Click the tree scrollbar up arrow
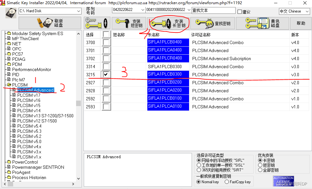312x189 pixels. tap(78, 34)
